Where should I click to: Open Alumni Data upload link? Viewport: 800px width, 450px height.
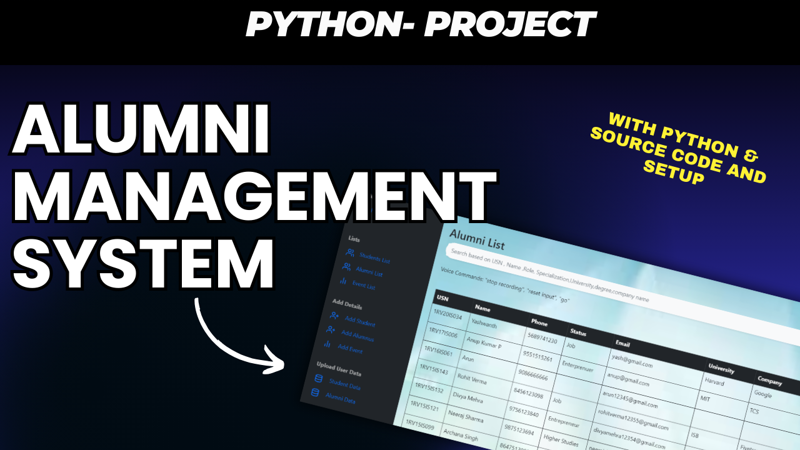point(341,398)
